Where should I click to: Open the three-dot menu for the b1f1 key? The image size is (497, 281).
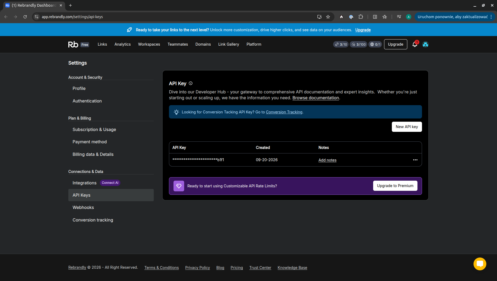point(415,160)
